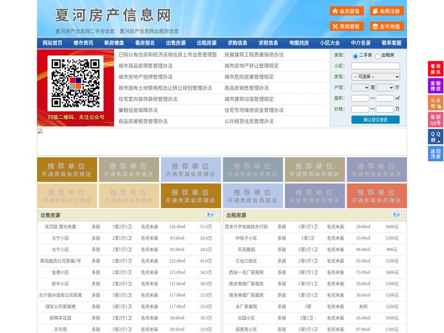This screenshot has height=333, width=444.
Task: Open 城市危险房屋管理规定 link
Action: pos(249,77)
